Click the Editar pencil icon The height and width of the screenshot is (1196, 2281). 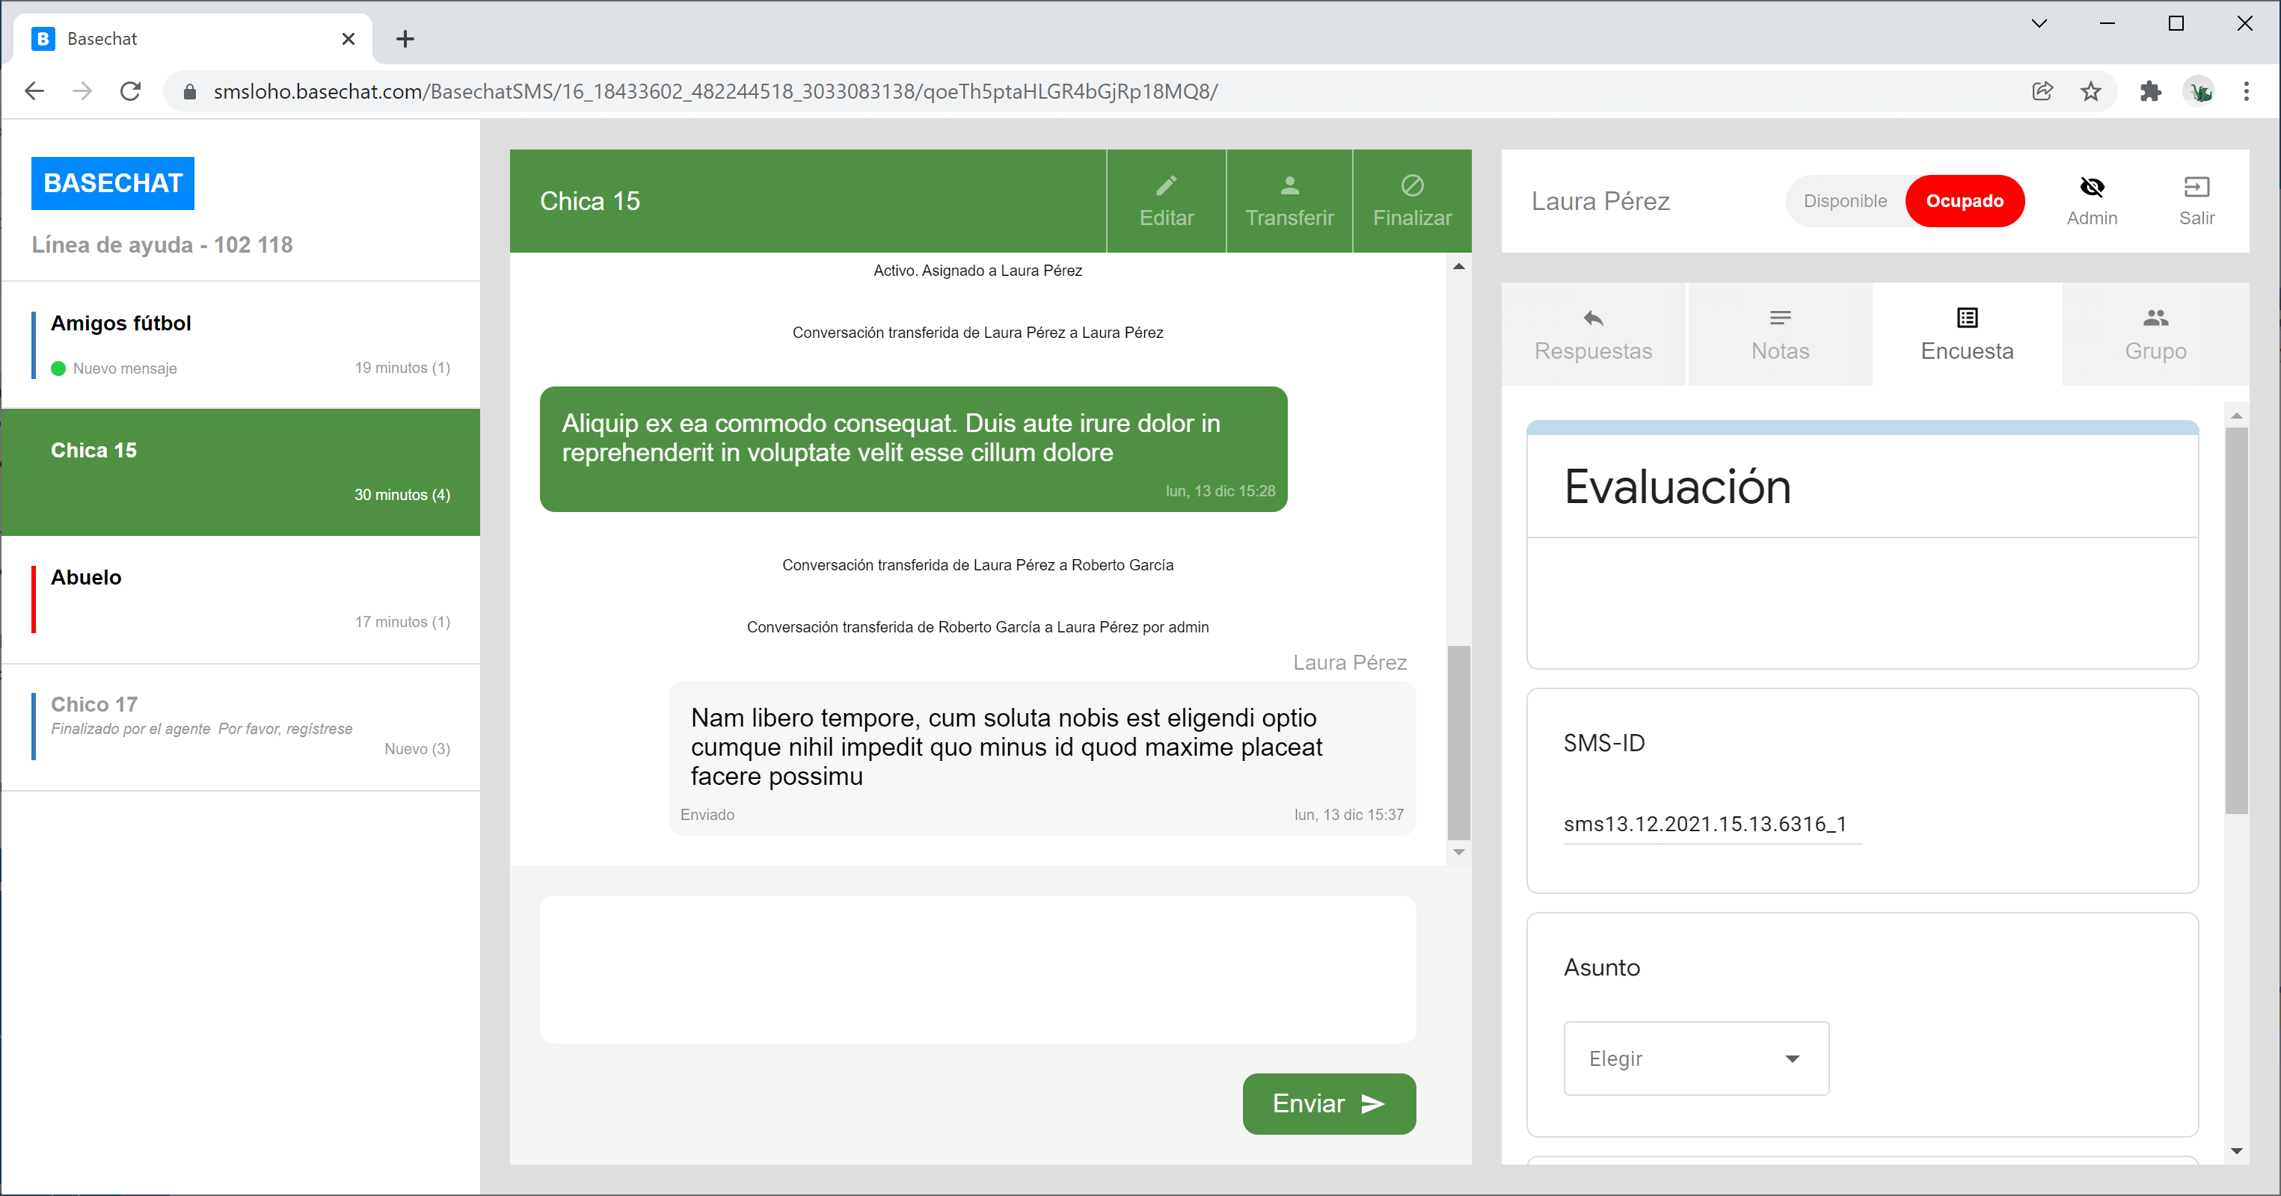pyautogui.click(x=1165, y=186)
